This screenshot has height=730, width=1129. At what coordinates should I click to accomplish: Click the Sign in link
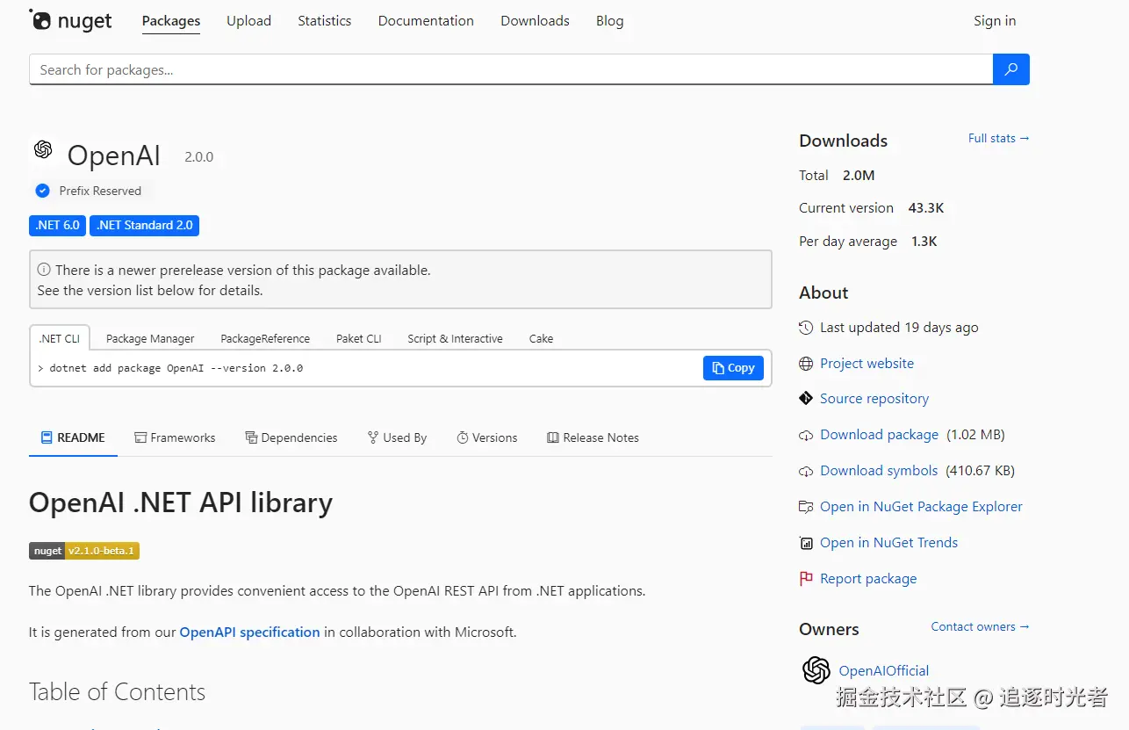(x=995, y=21)
